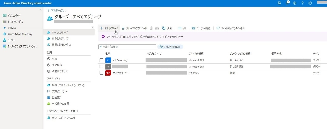Image resolution: width=327 pixels, height=129 pixels.
Task: Click the 一括操作の結果 icon
Action: 49,103
